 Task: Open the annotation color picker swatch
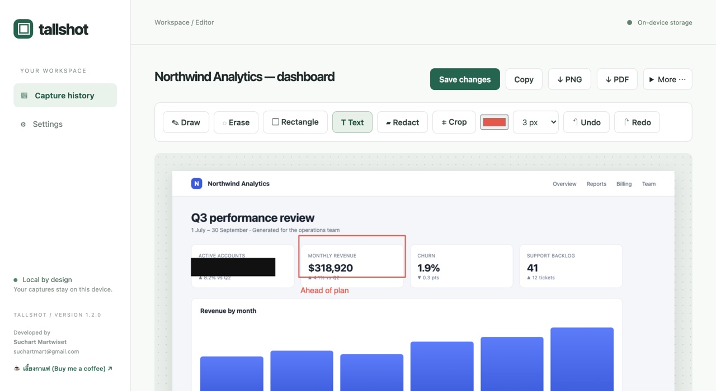click(494, 122)
